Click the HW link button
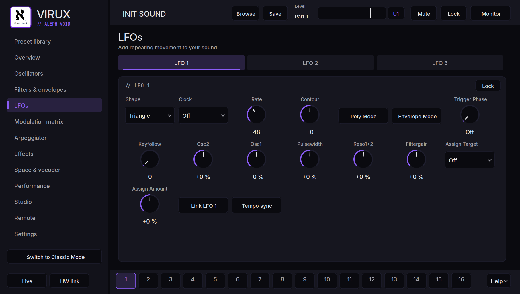520x294 pixels. point(69,281)
